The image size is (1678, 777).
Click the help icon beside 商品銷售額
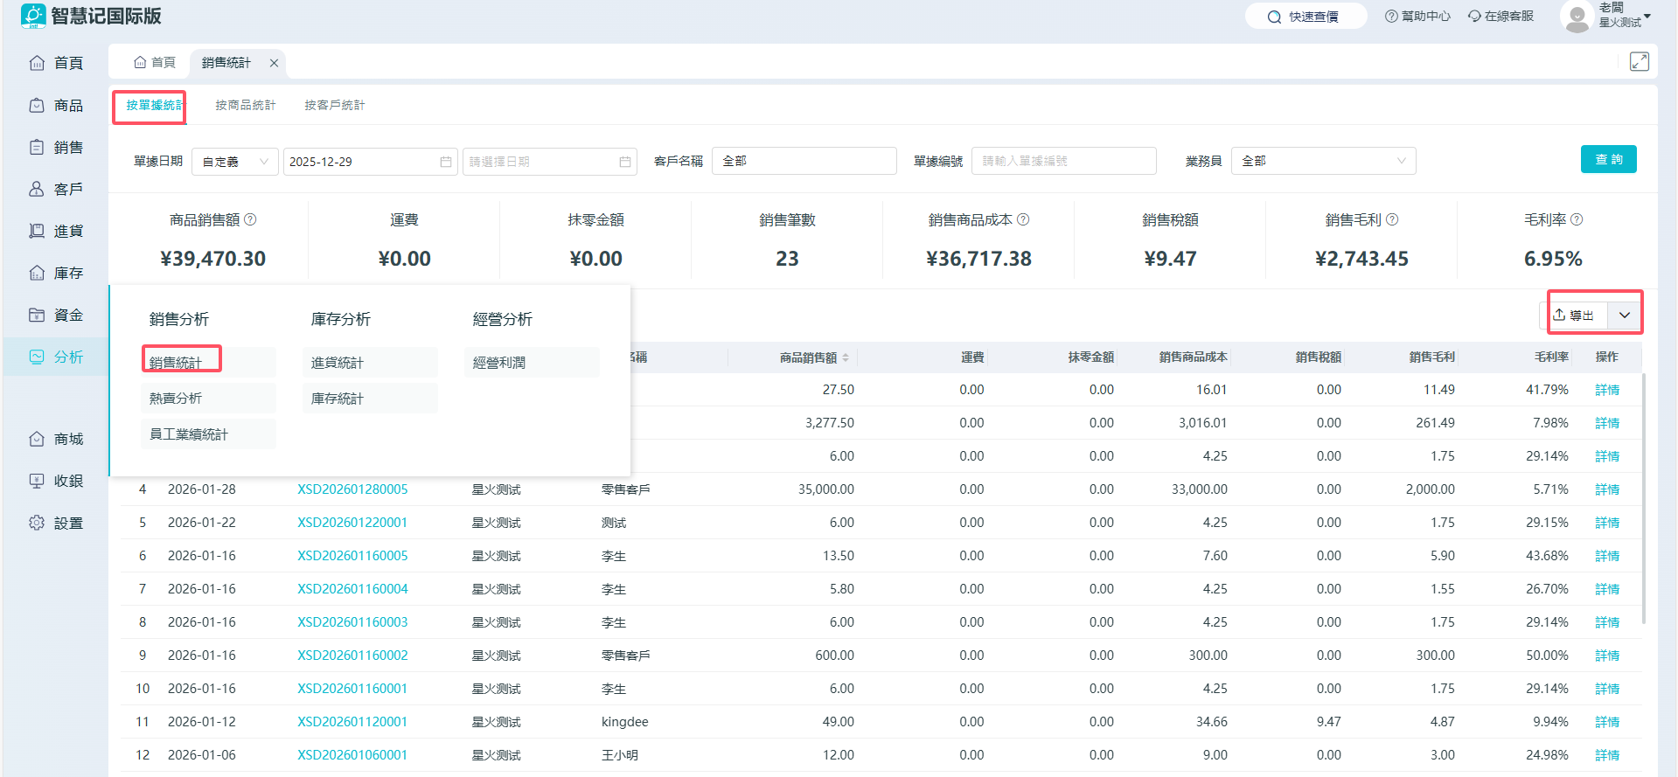(250, 219)
